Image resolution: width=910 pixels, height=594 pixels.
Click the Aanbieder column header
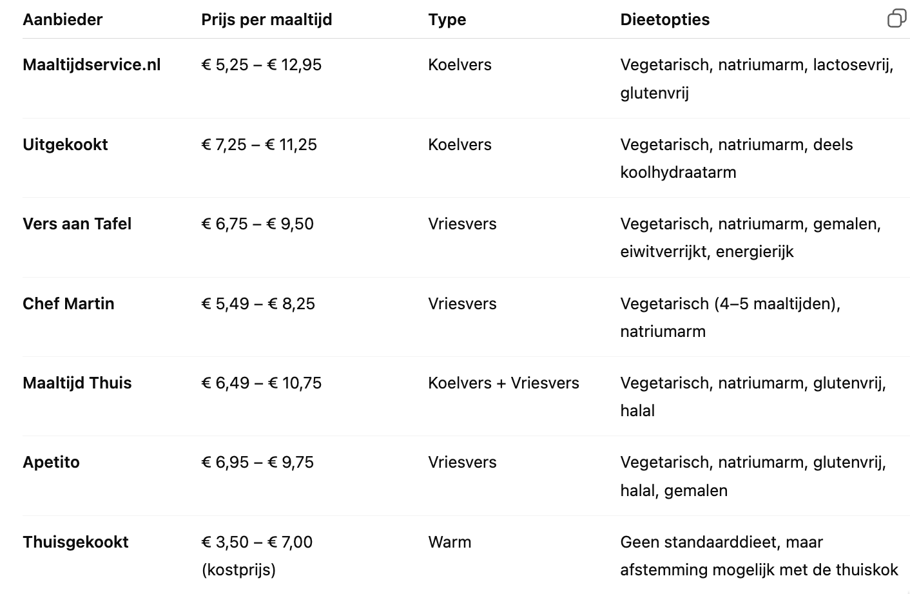63,19
